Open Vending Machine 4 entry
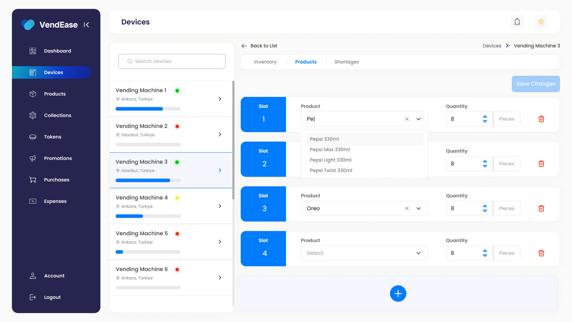 (171, 206)
